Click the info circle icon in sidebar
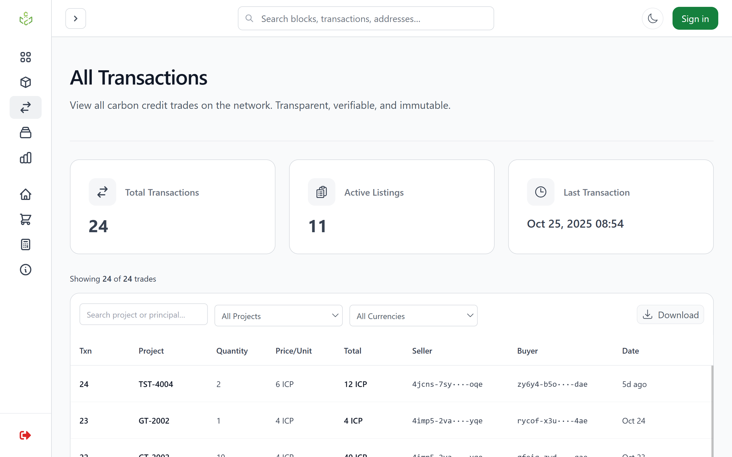Viewport: 732px width, 457px height. [x=25, y=270]
